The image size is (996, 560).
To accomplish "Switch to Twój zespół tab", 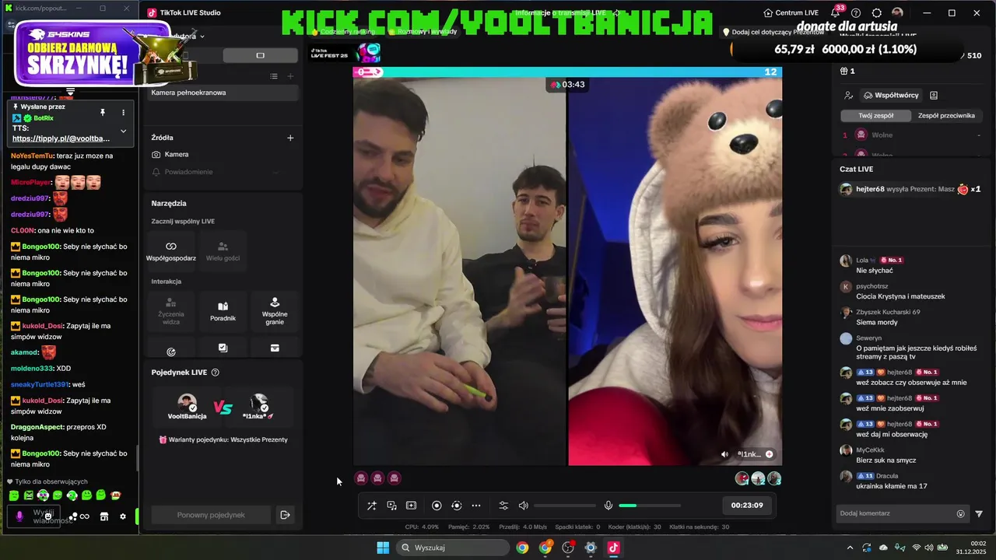I will [875, 115].
